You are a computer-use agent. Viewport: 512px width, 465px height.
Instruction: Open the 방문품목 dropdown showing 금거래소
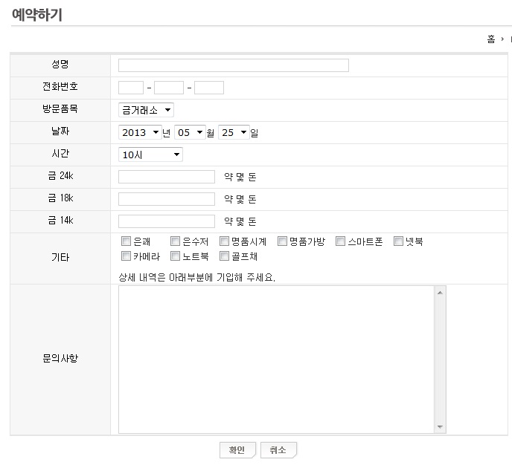(x=146, y=110)
